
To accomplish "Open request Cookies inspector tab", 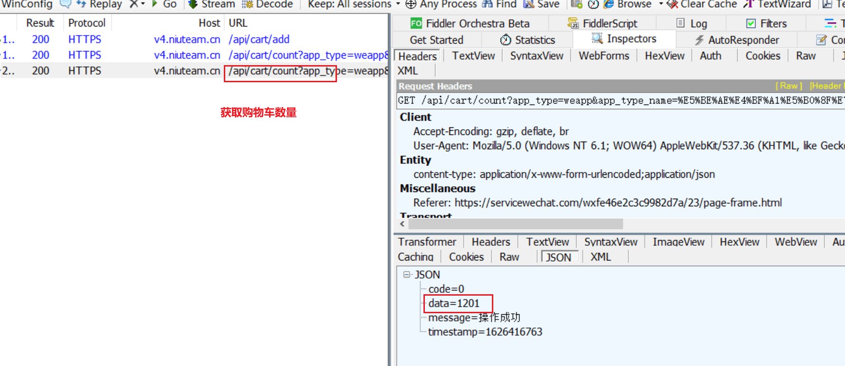I will click(763, 56).
